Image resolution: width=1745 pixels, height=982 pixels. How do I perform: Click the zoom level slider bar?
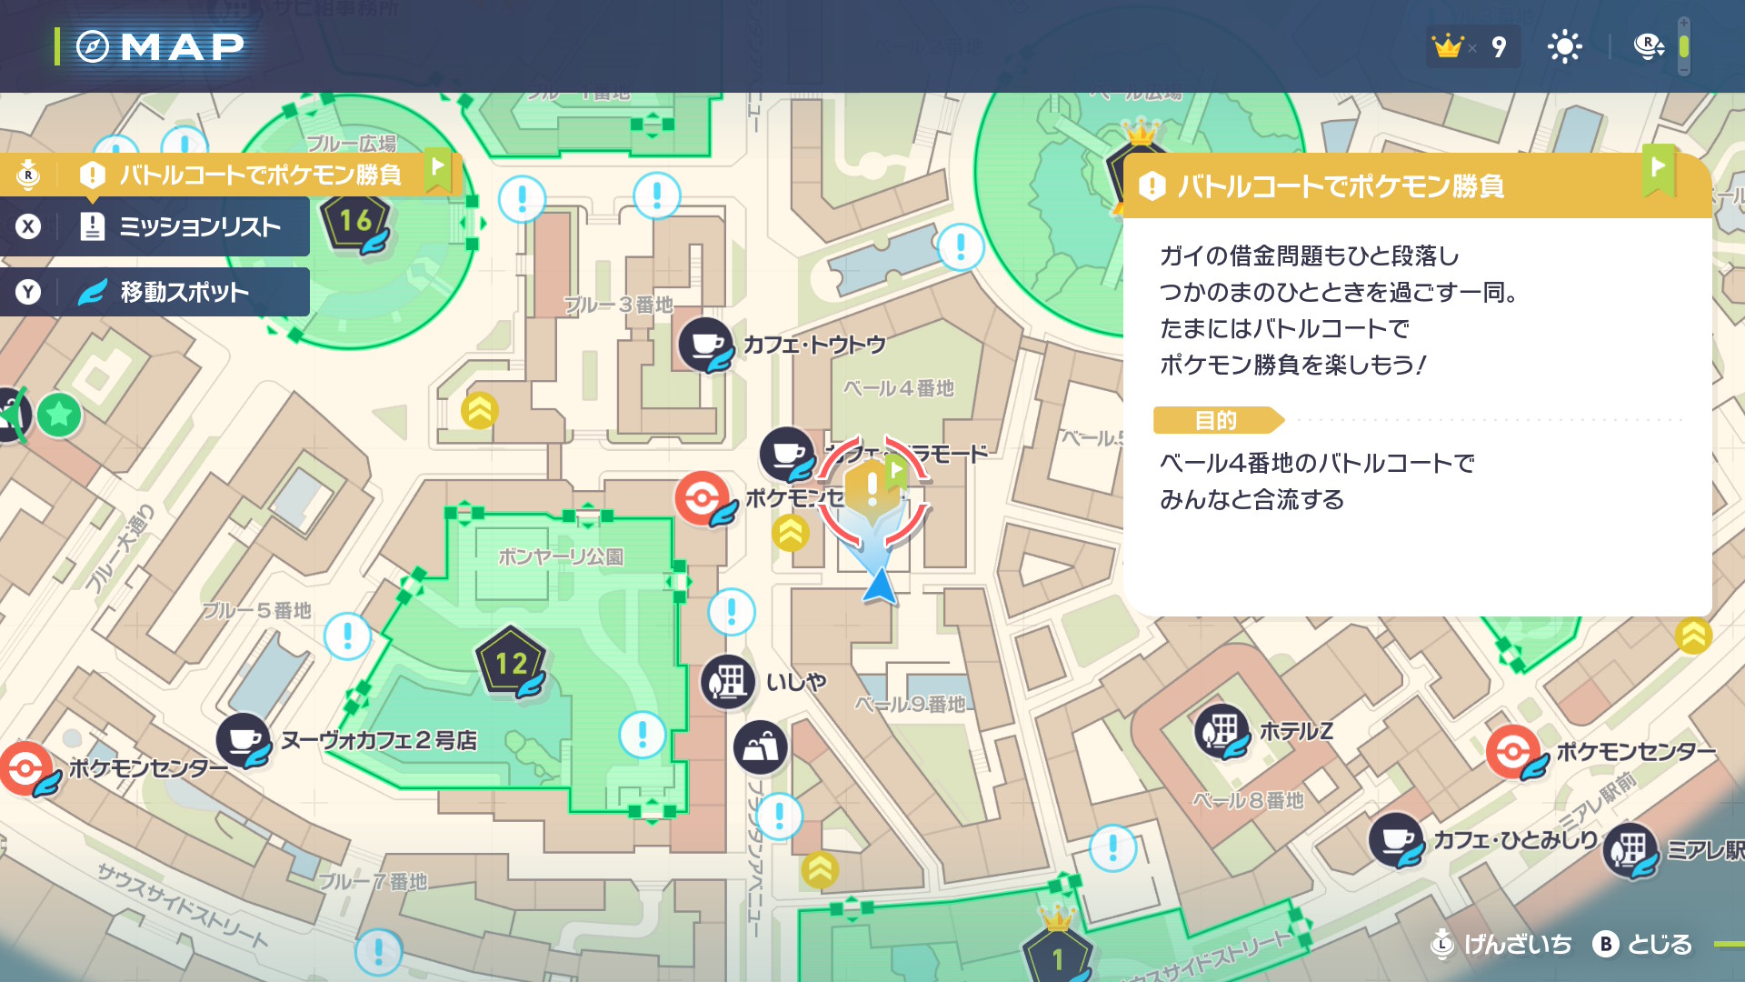click(x=1684, y=46)
